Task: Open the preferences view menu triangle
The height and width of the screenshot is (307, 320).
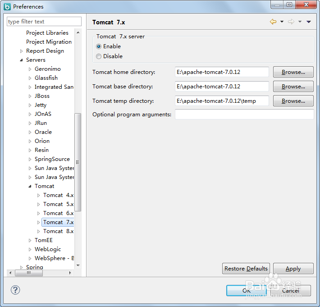Action: (309, 22)
